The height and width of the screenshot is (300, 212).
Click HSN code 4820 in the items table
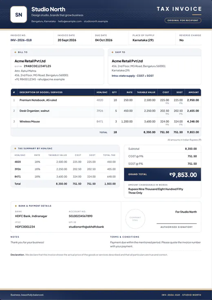(x=100, y=100)
